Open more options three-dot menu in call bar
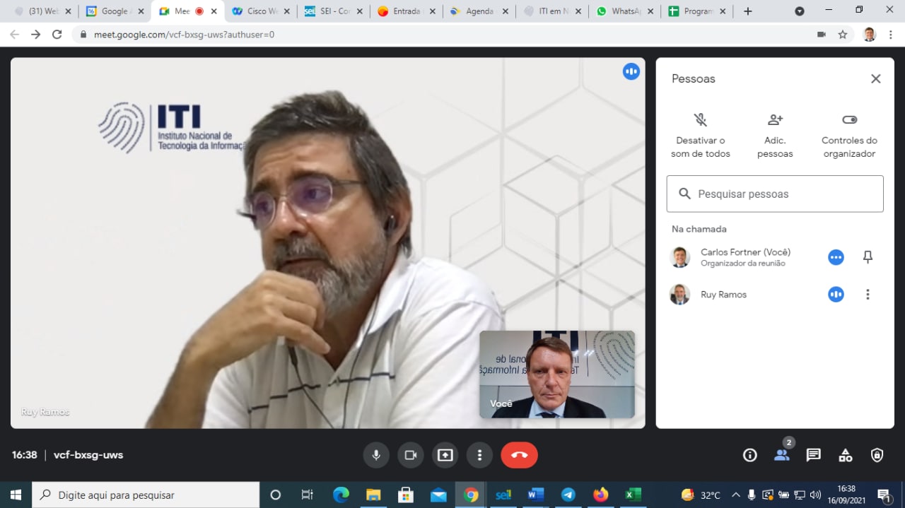This screenshot has width=905, height=508. pos(479,455)
